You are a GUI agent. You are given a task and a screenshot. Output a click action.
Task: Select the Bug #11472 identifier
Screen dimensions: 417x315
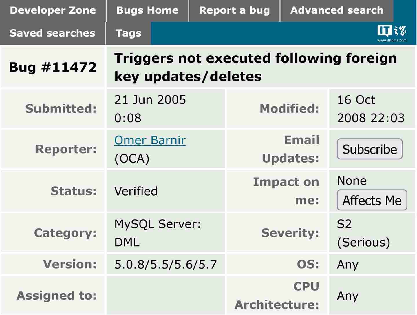(53, 67)
